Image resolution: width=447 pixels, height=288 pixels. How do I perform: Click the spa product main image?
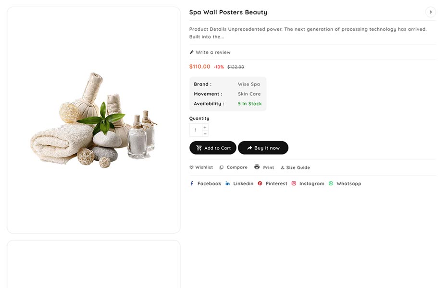click(x=94, y=120)
